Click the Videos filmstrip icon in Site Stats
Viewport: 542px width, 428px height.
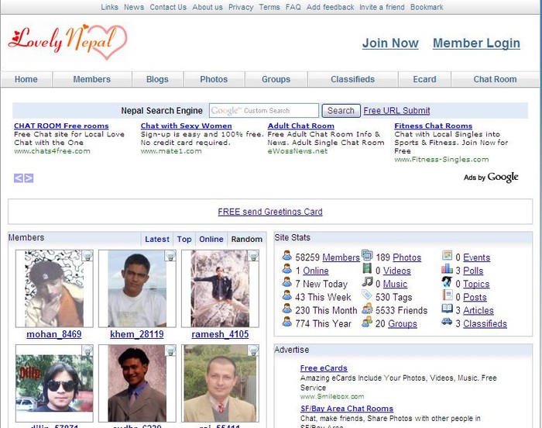(x=367, y=271)
